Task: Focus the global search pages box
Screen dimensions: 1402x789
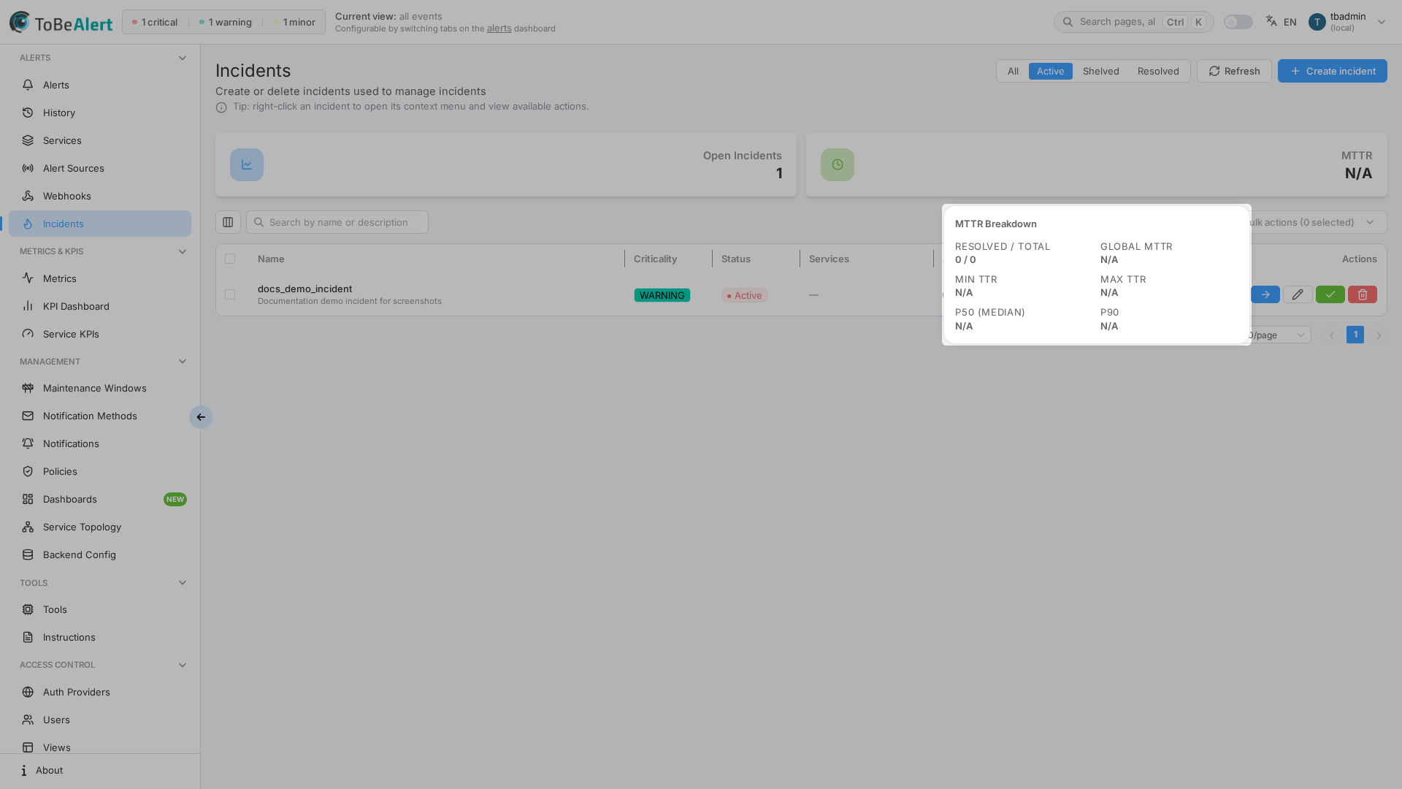Action: tap(1133, 22)
